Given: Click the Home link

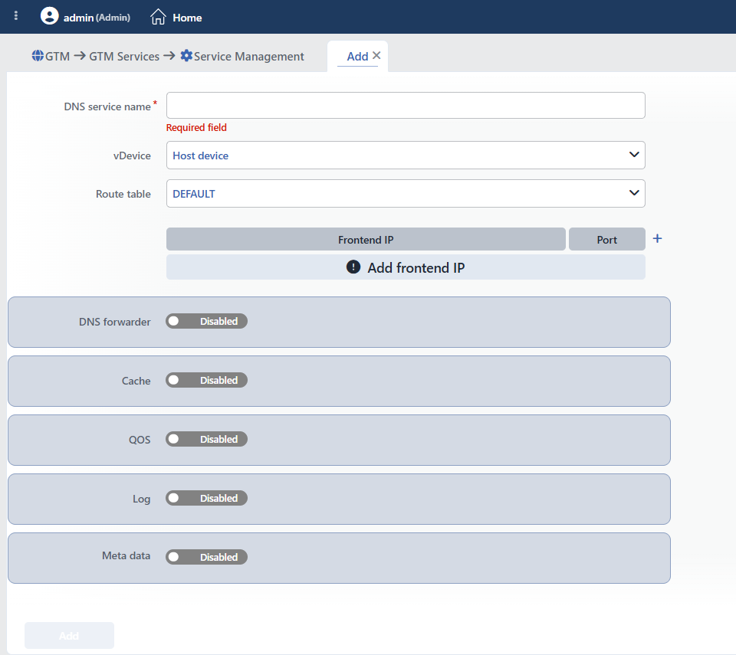Looking at the screenshot, I should (187, 18).
